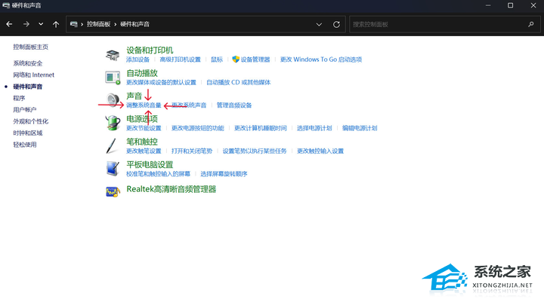
Task: Click the window icon in the title bar
Action: coord(6,5)
